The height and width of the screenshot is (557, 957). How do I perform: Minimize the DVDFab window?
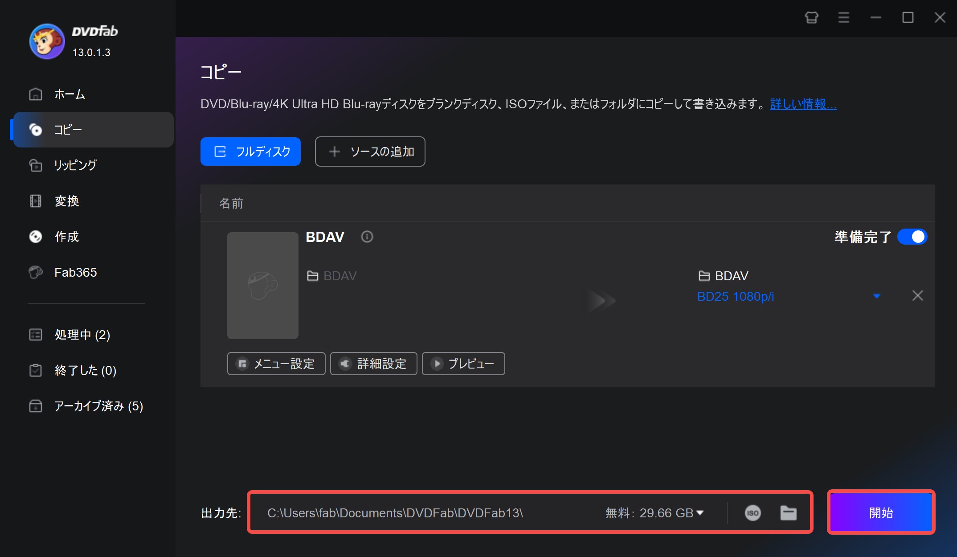pos(876,18)
